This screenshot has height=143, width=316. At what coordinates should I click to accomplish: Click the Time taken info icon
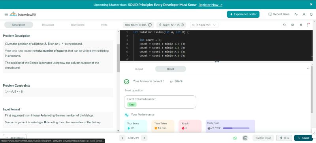point(150,25)
